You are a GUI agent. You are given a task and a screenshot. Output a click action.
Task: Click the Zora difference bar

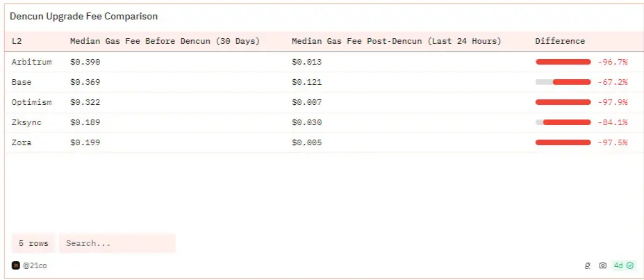pyautogui.click(x=563, y=142)
